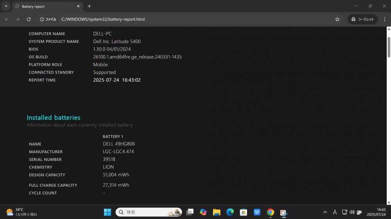Open the blue W app in taskbar
This screenshot has height=219, width=391.
click(x=257, y=212)
